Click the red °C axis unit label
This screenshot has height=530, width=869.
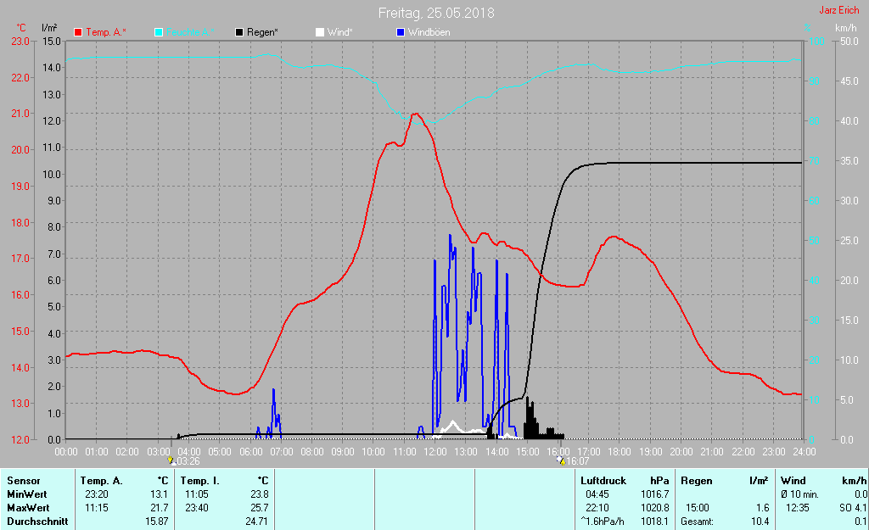(x=21, y=28)
